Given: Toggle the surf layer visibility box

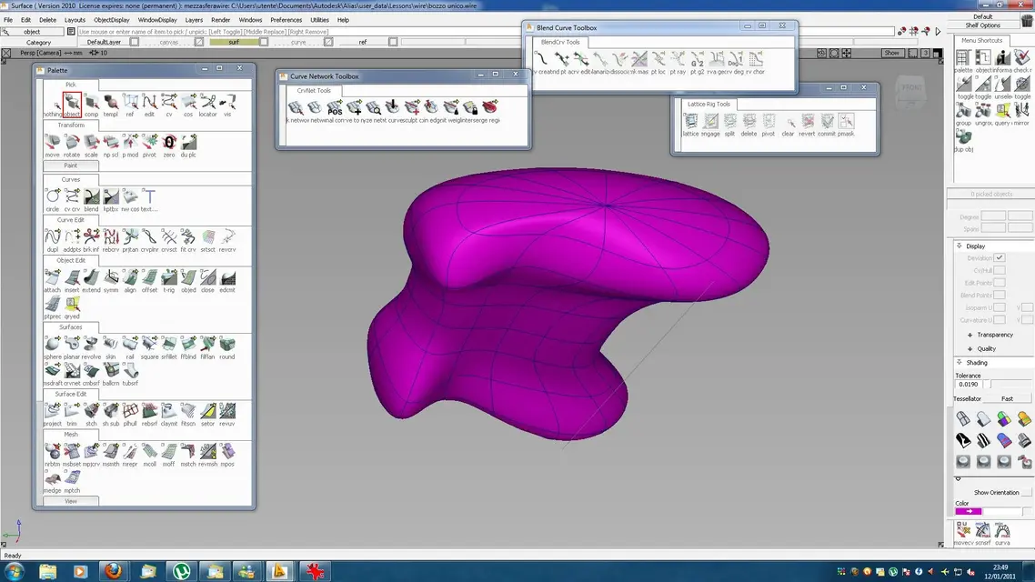Looking at the screenshot, I should [264, 42].
